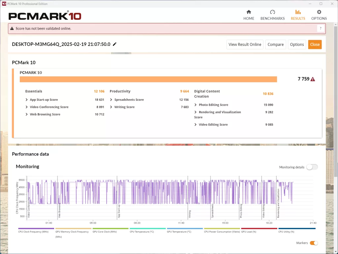
Task: Click the vertical scrollbar down arrow
Action: click(336, 252)
